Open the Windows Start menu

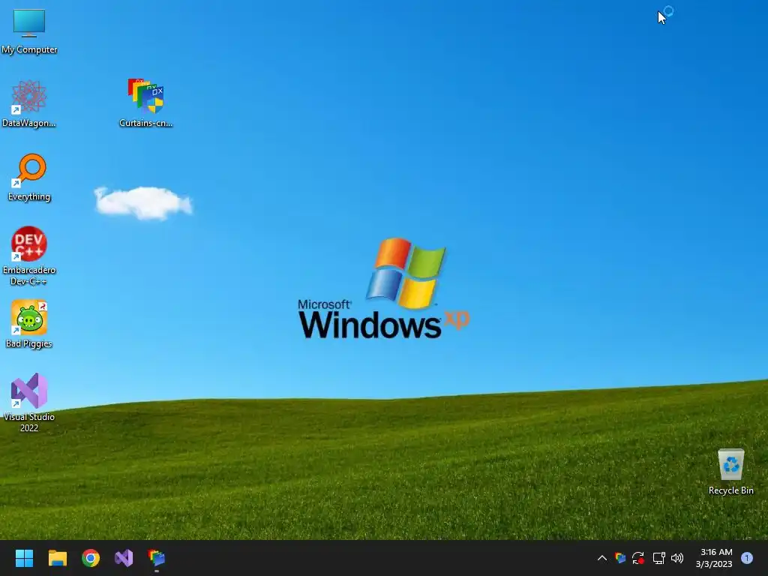[x=24, y=558]
